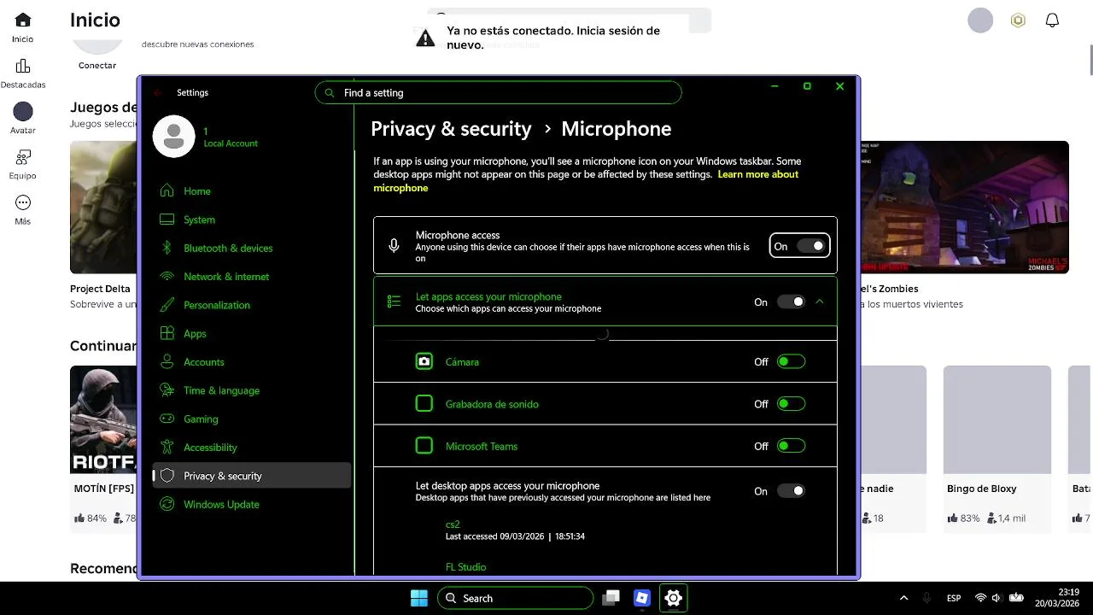This screenshot has height=615, width=1093.
Task: Enable microphone for Grabadora de sonido
Action: click(x=791, y=404)
